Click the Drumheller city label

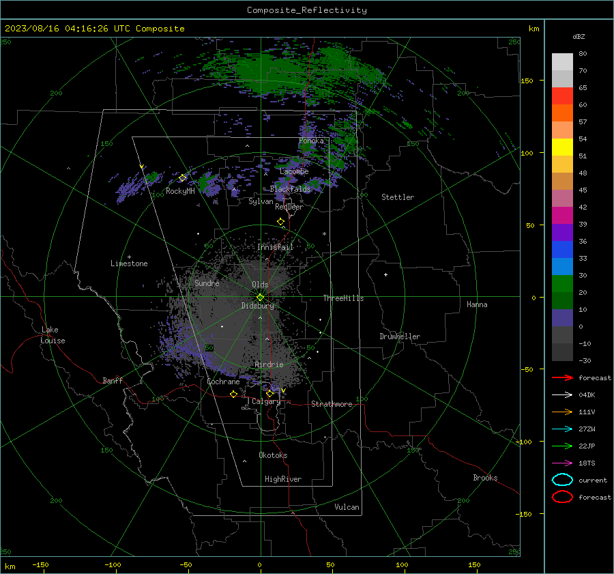click(x=400, y=336)
